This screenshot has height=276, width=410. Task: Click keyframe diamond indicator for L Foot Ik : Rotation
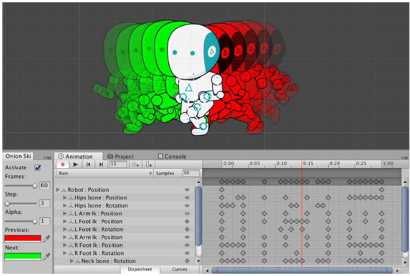[x=187, y=230]
